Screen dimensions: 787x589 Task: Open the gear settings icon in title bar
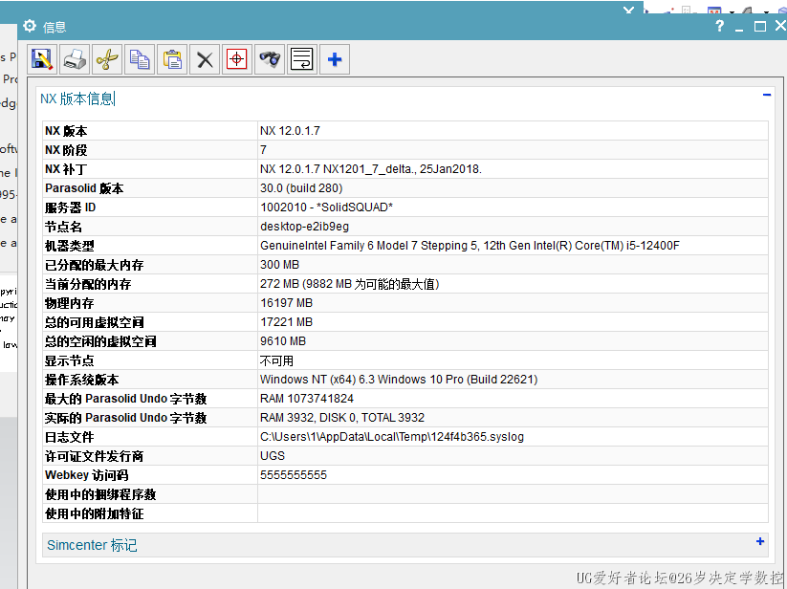click(x=30, y=26)
